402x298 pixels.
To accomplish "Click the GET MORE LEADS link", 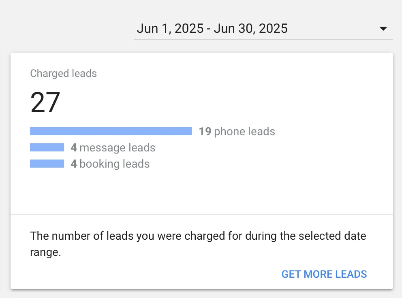I will 324,274.
